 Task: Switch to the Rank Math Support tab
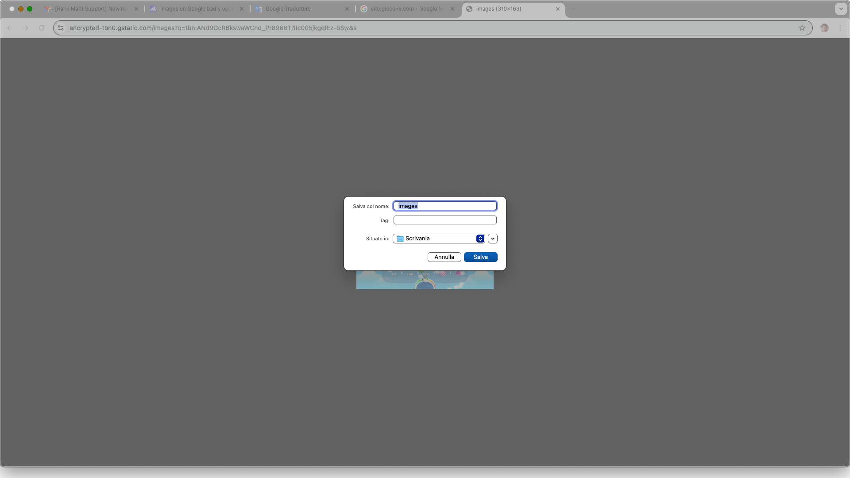click(91, 9)
